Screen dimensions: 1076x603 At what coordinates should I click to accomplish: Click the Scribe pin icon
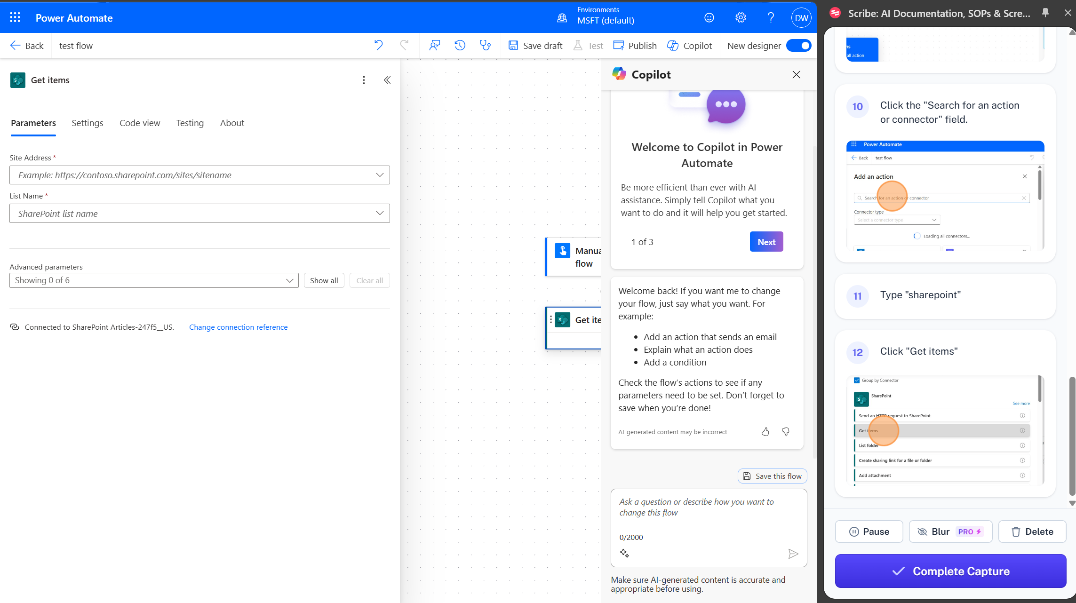[1045, 13]
